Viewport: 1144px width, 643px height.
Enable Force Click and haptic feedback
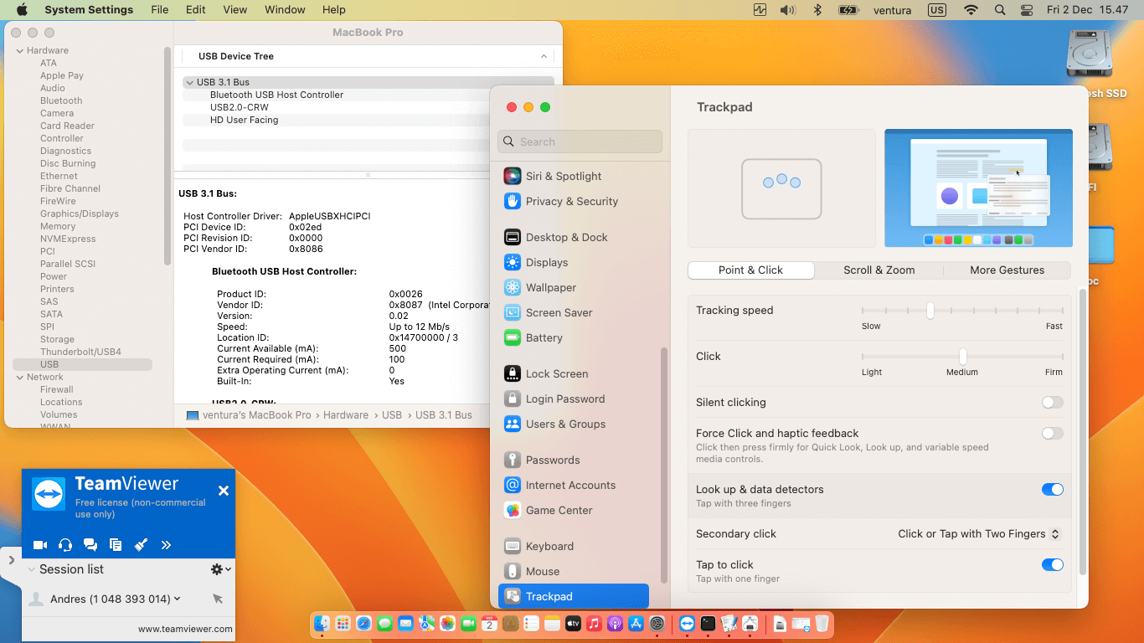(1052, 434)
